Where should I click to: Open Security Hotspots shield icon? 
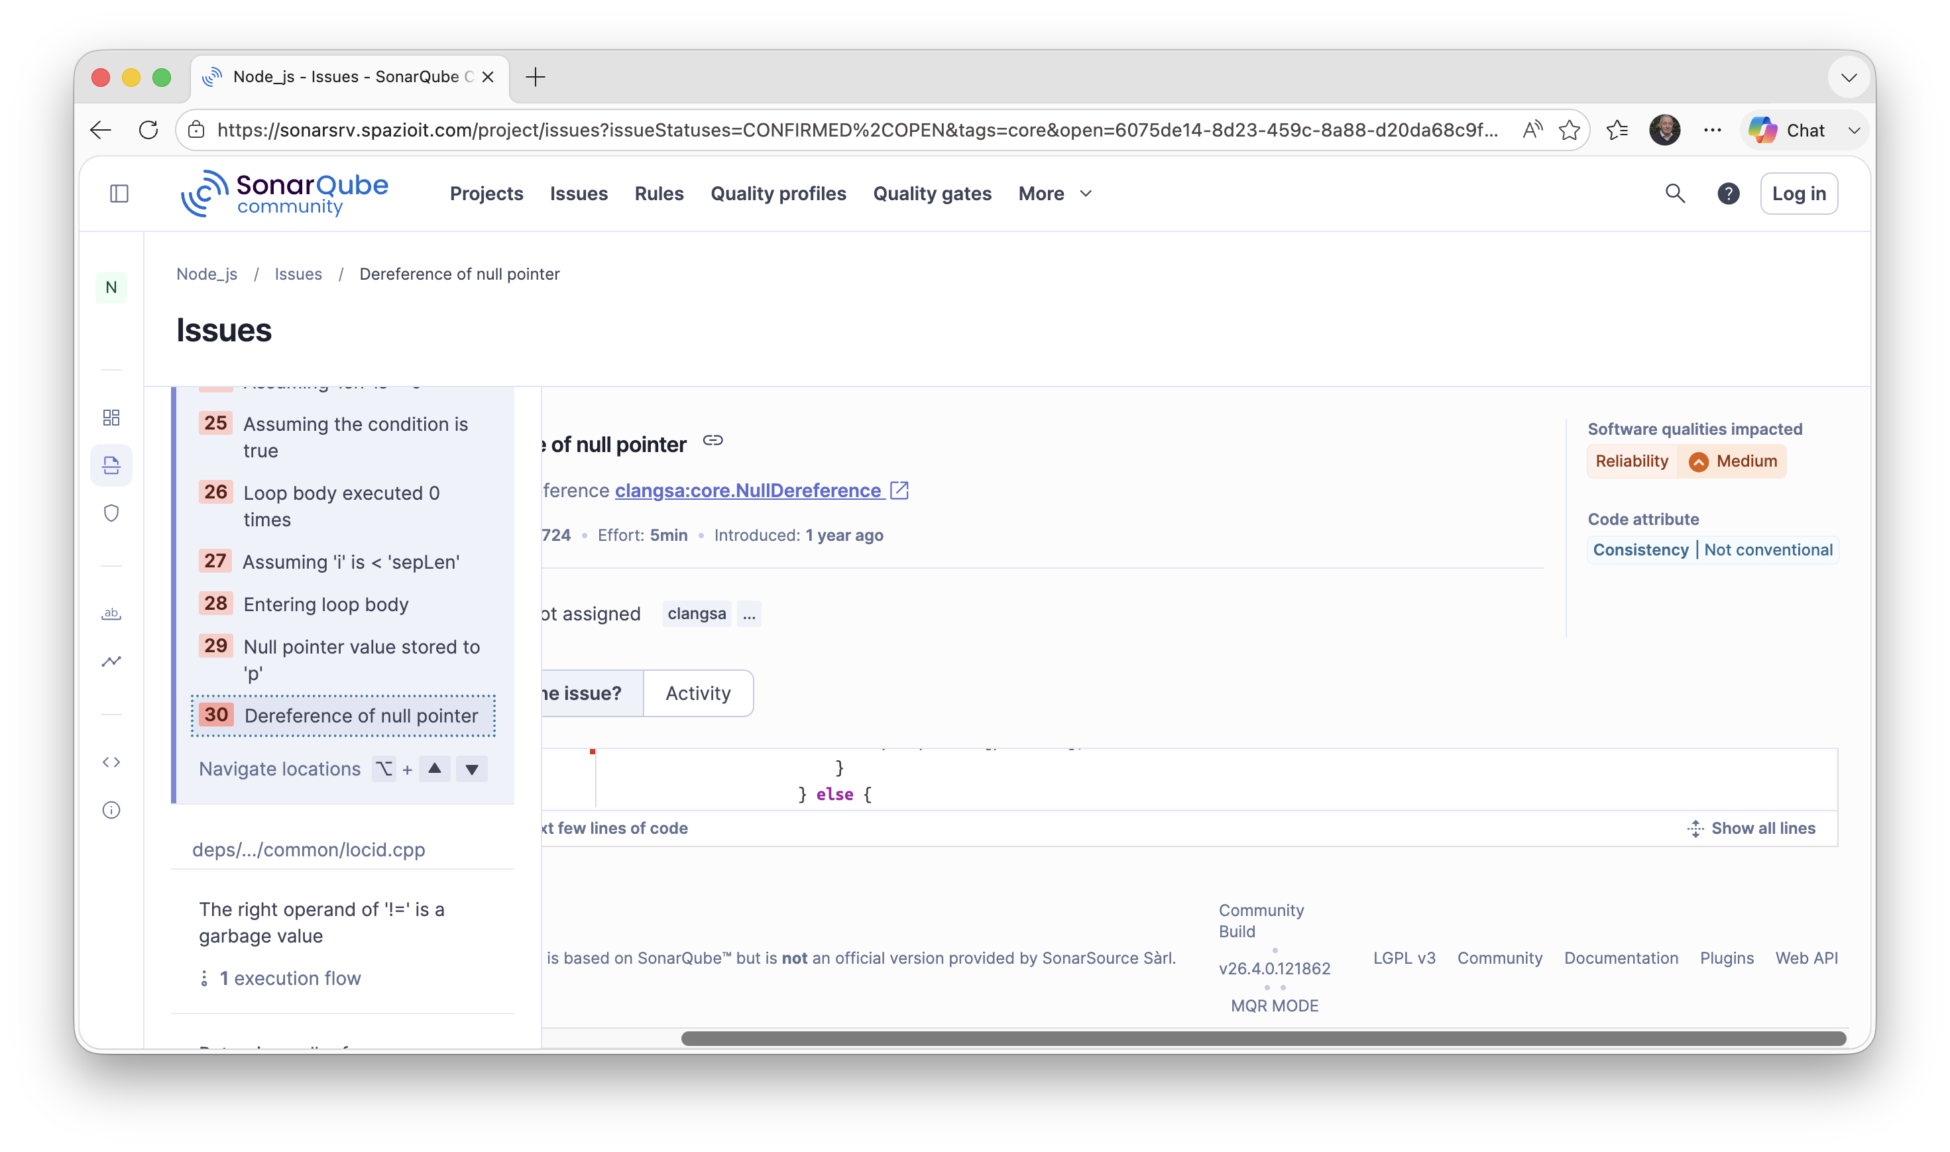pos(111,512)
